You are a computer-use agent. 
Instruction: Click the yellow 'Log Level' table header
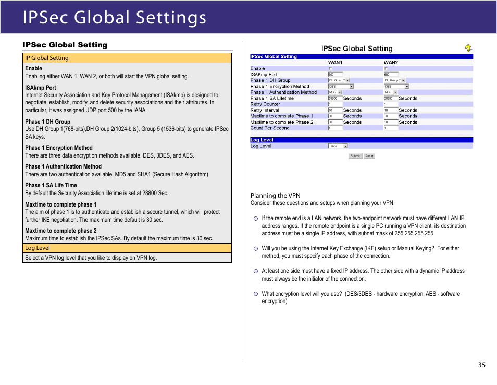pos(127,248)
